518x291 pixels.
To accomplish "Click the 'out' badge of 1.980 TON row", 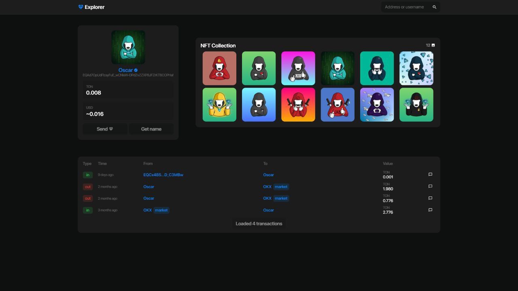I will pos(87,187).
